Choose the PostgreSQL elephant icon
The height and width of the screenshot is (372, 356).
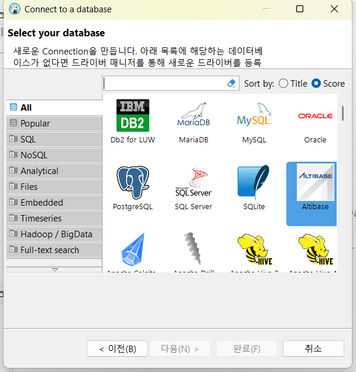pos(133,182)
